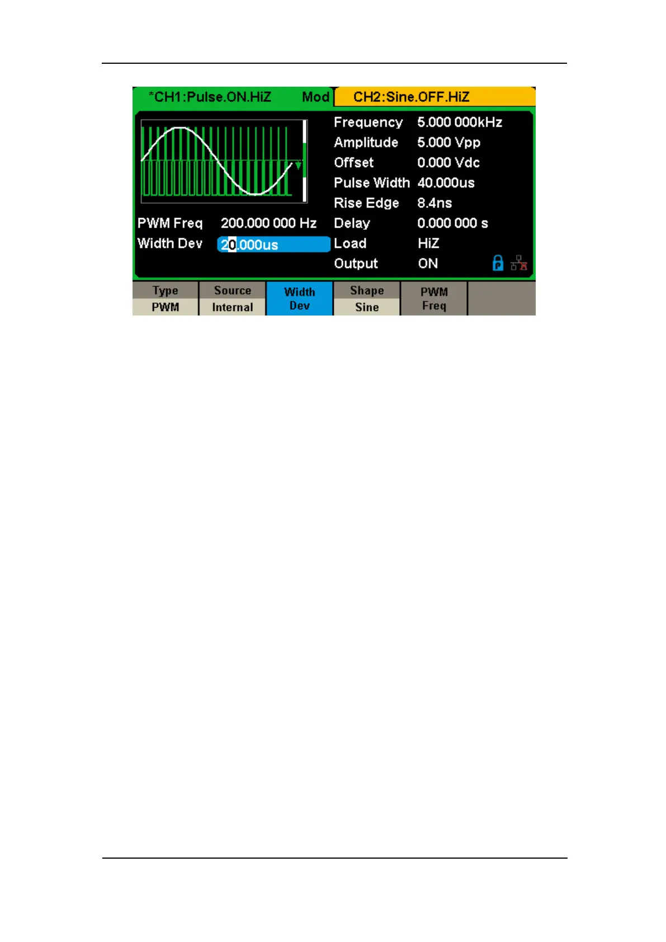Click the Mod indicator label

click(x=315, y=97)
